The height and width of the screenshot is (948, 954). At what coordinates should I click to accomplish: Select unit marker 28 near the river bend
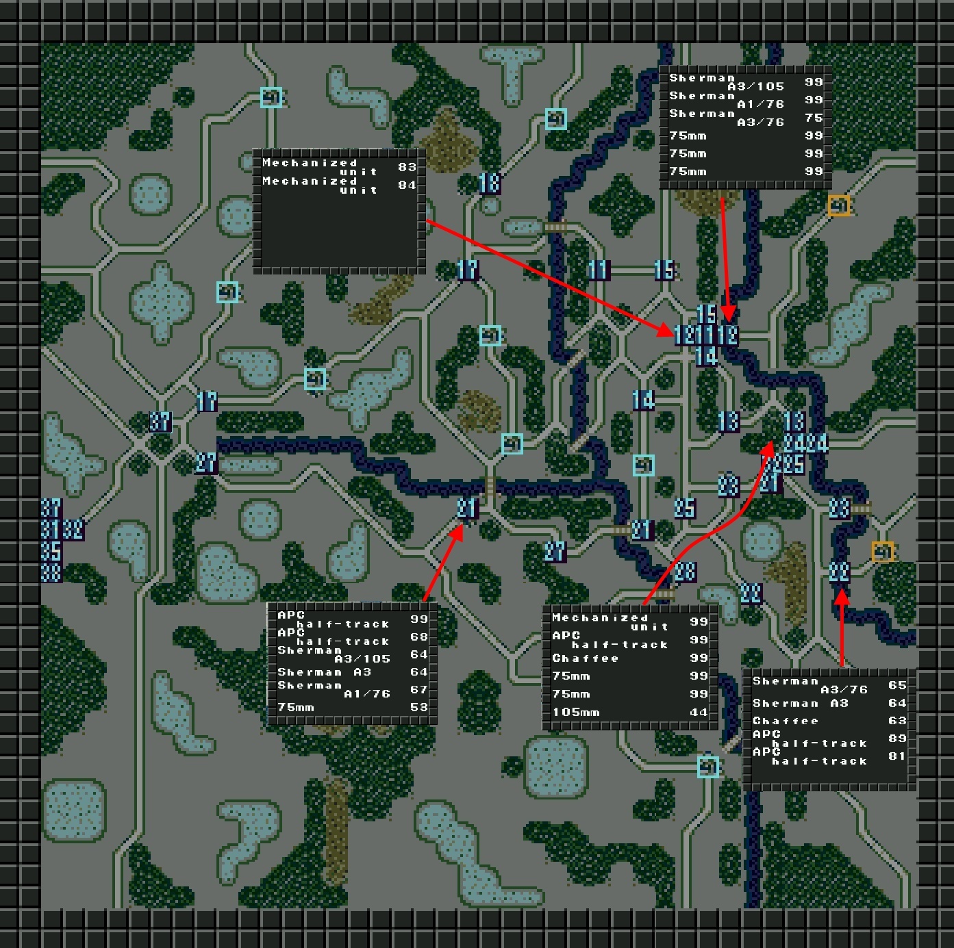pyautogui.click(x=685, y=572)
